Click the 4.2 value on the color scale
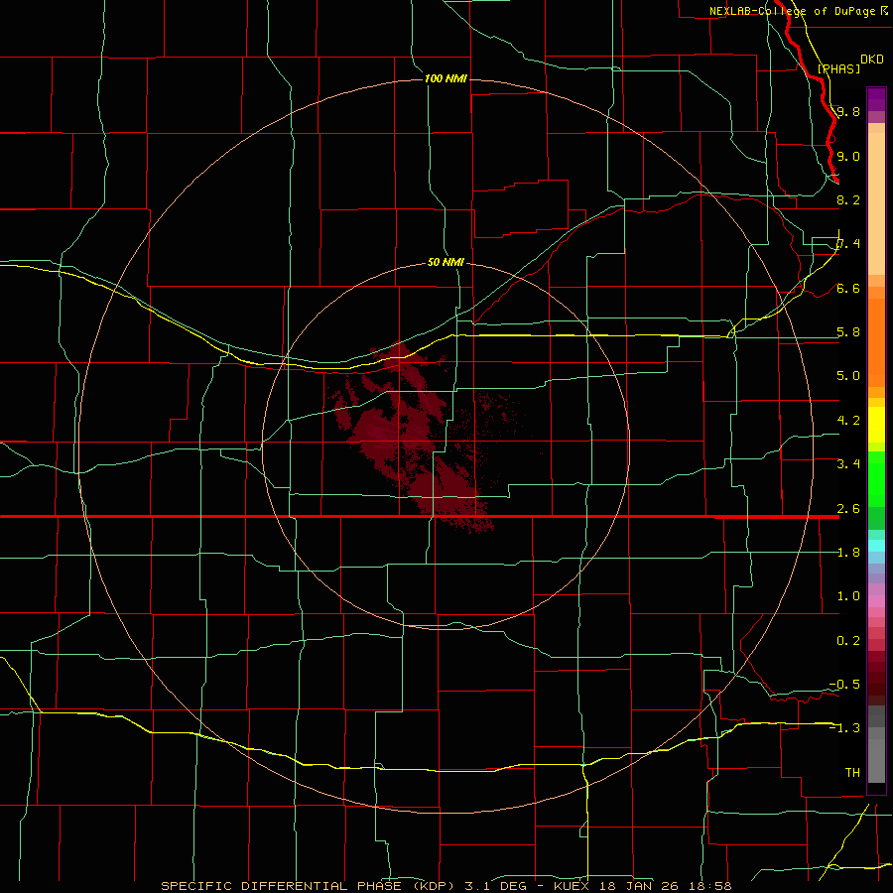This screenshot has height=893, width=893. pos(848,421)
